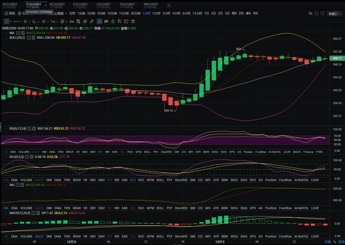Screen dimensions: 345x245
Task: Expand the channel tool dropdown arrow
Action: tap(29, 22)
